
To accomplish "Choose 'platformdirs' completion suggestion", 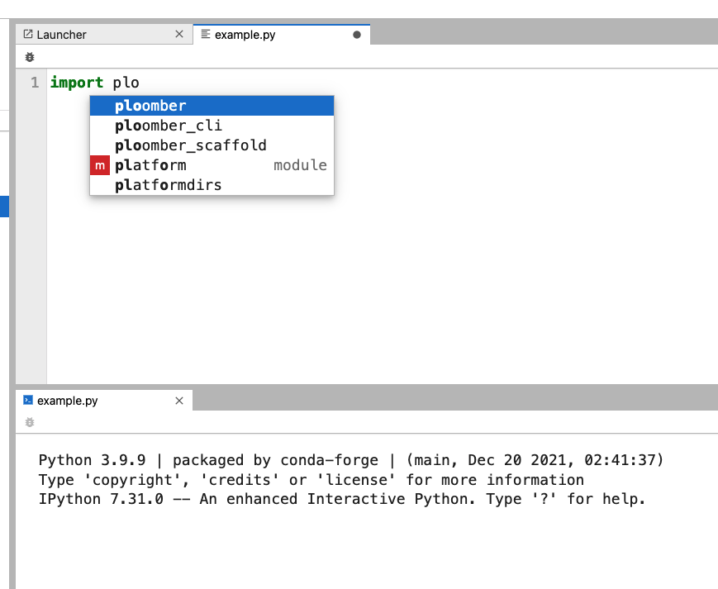I will (x=212, y=185).
